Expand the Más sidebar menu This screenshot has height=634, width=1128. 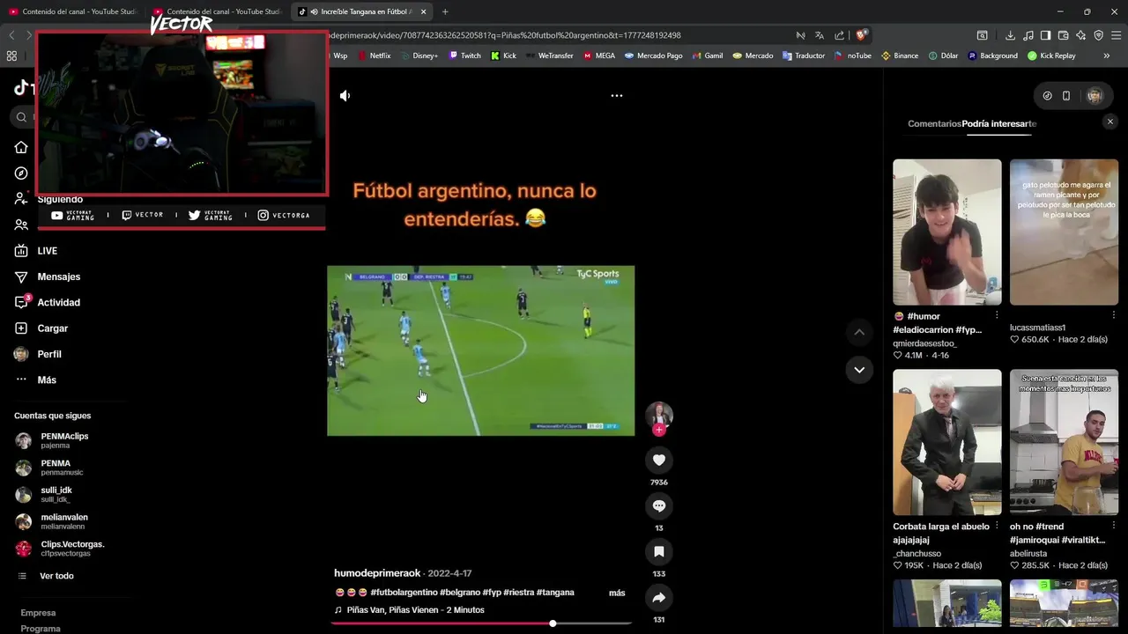[x=47, y=380]
